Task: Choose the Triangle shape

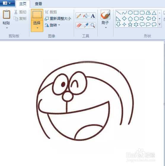Action: (x=154, y=13)
